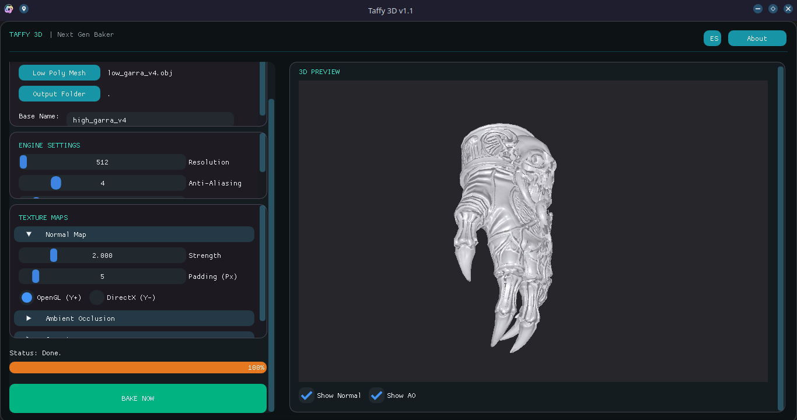Click the ENGINE SETTINGS heading
Screen dimensions: 797x420
50,145
